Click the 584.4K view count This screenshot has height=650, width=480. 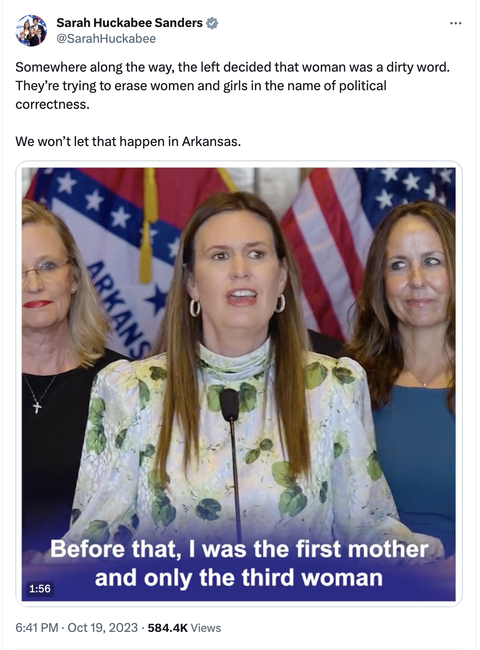pos(167,628)
